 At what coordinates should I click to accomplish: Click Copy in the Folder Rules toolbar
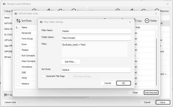(x=139, y=21)
